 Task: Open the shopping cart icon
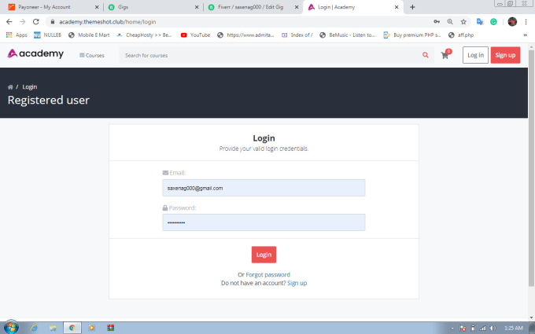click(445, 55)
